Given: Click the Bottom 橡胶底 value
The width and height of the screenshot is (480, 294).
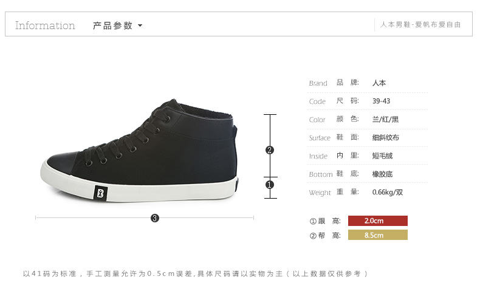Looking at the screenshot, I should tap(382, 174).
